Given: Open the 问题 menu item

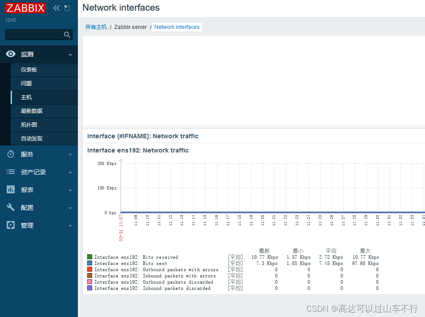Looking at the screenshot, I should (27, 84).
